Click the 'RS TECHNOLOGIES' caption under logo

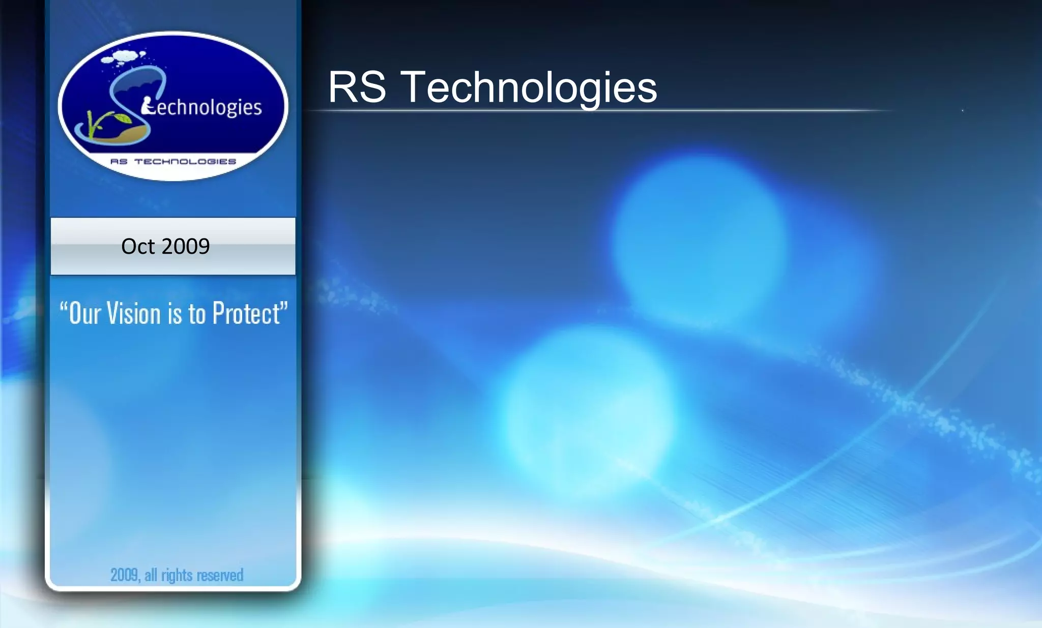173,162
